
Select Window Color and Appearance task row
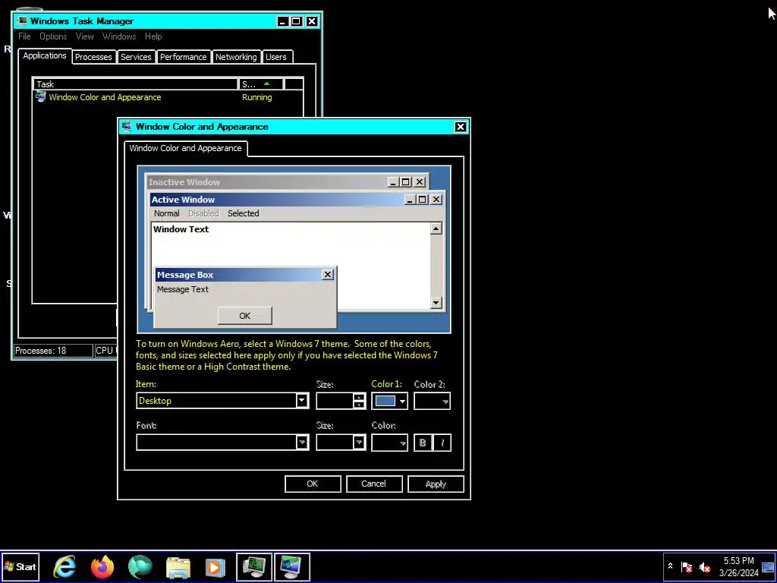[168, 97]
